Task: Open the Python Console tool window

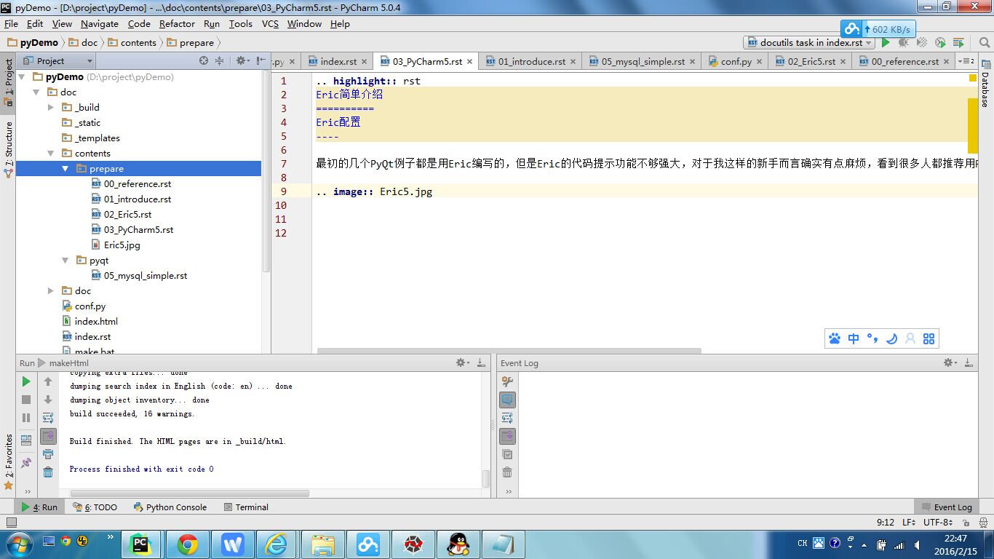Action: click(x=170, y=507)
